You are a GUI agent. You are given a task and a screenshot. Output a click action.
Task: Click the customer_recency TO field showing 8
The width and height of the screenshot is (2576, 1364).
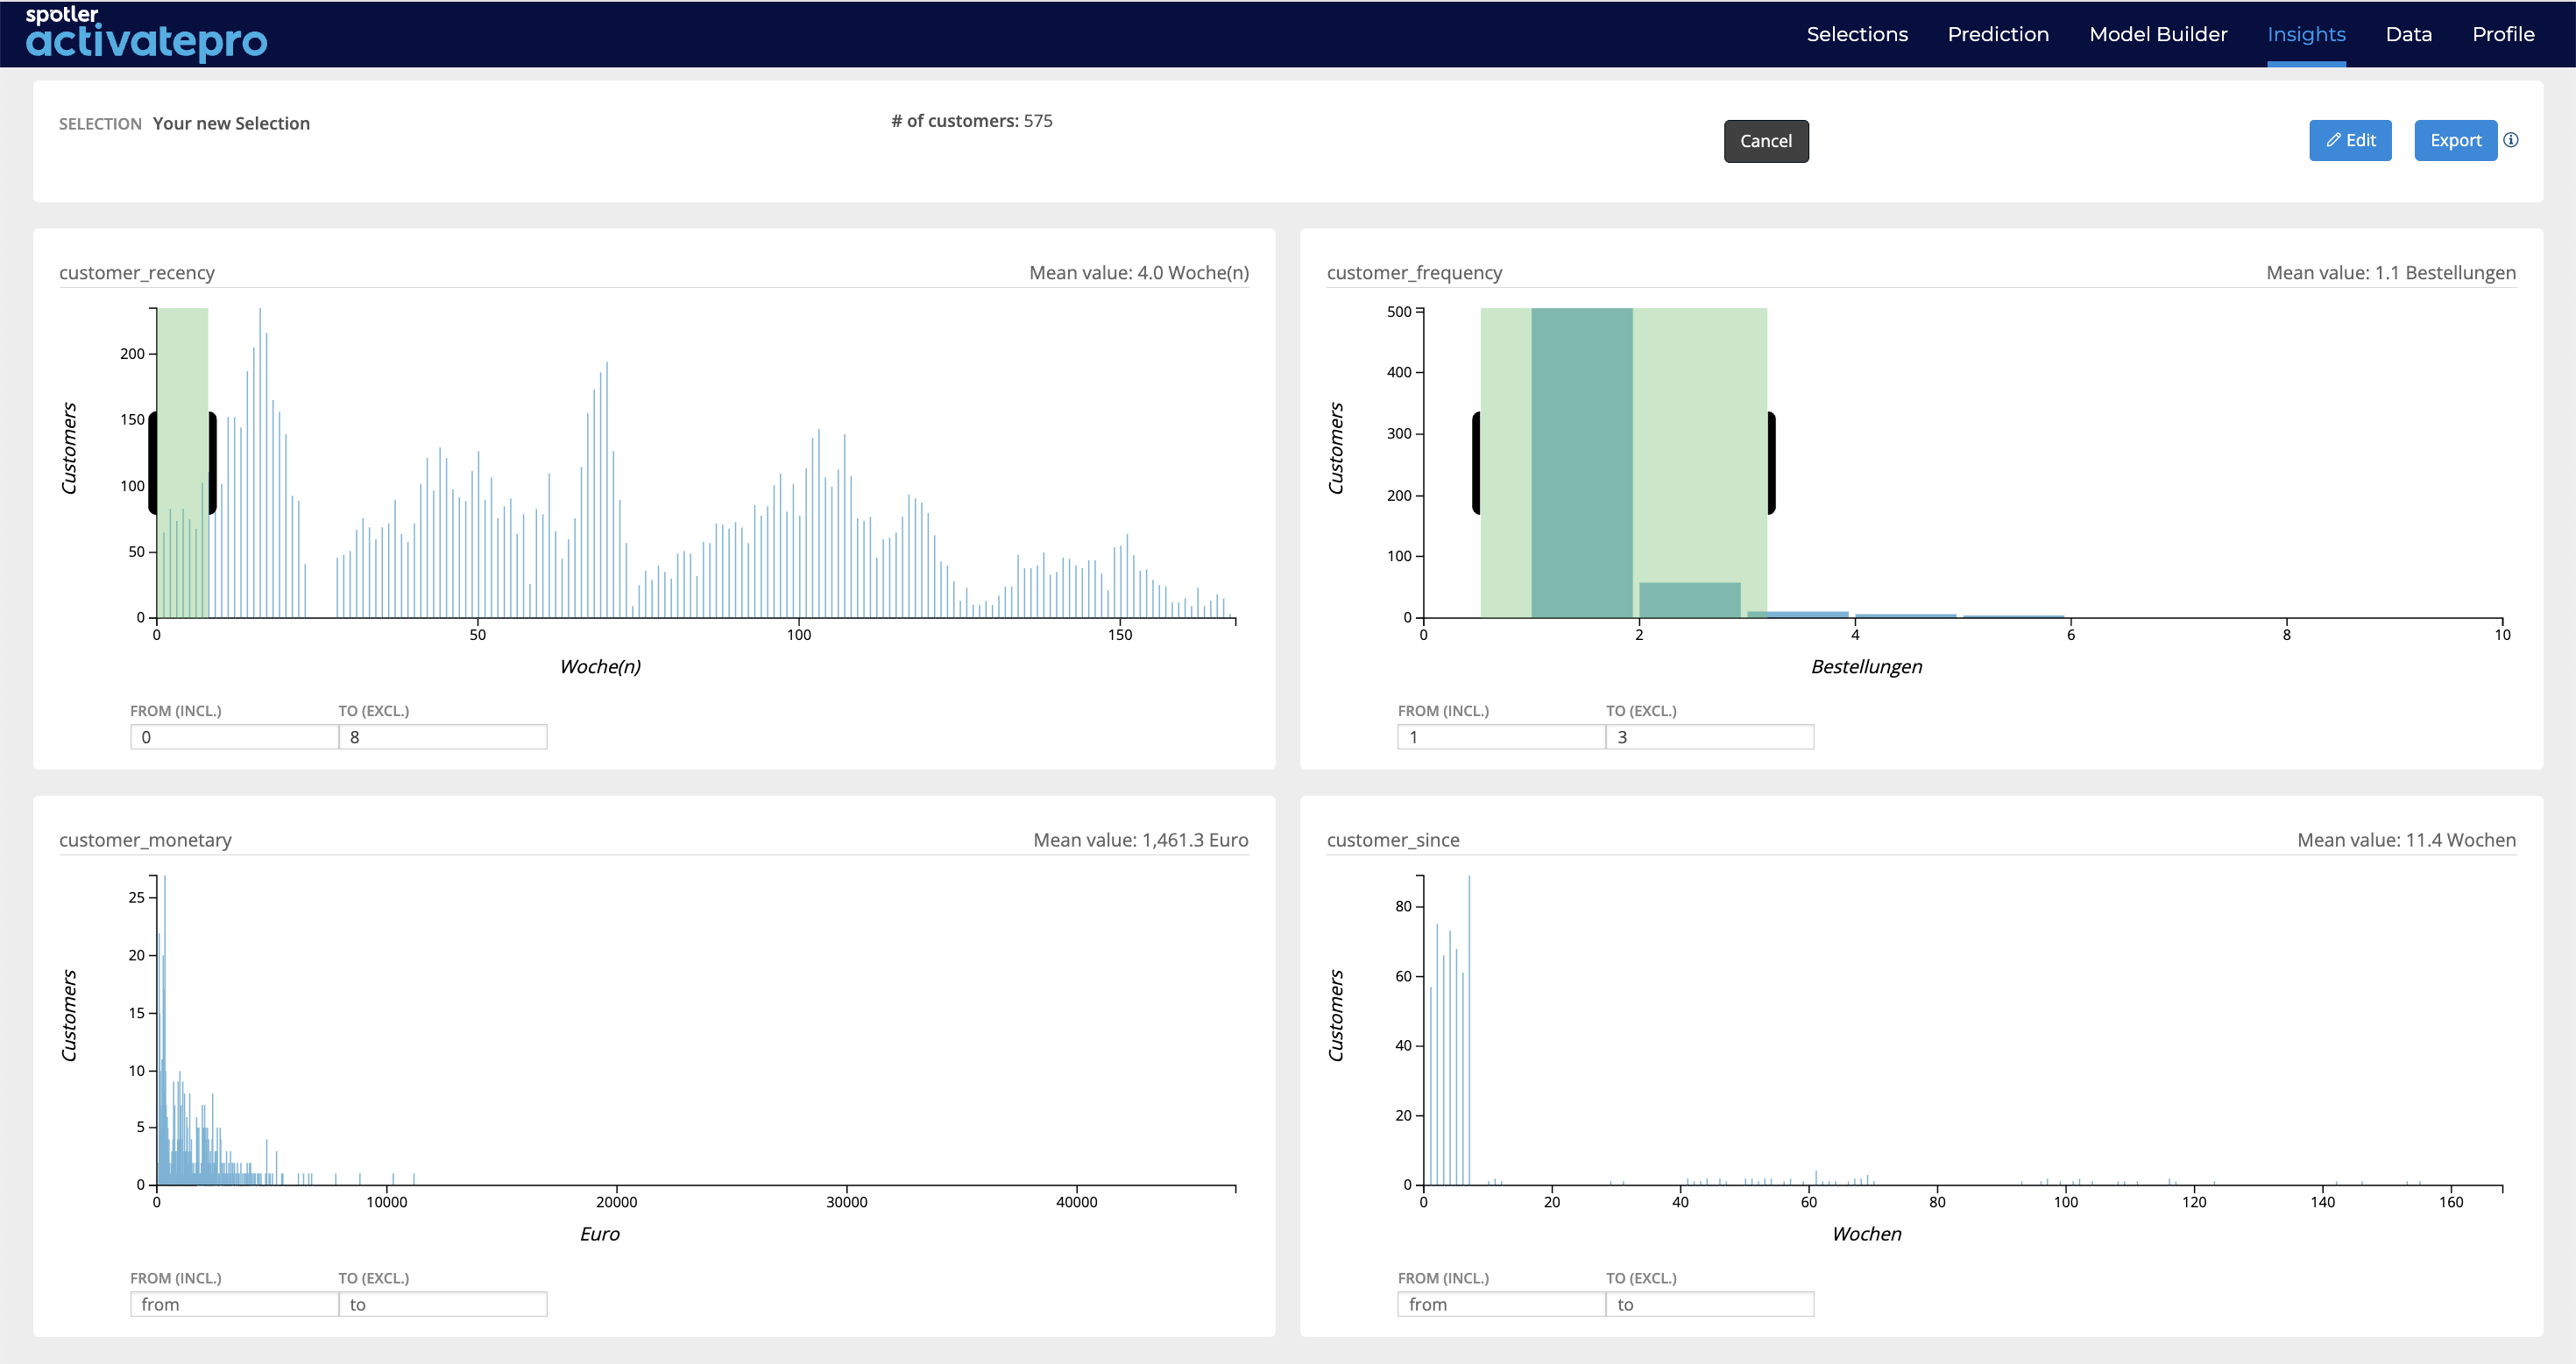[442, 736]
